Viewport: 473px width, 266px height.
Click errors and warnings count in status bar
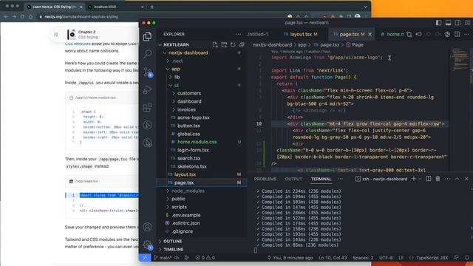click(205, 258)
